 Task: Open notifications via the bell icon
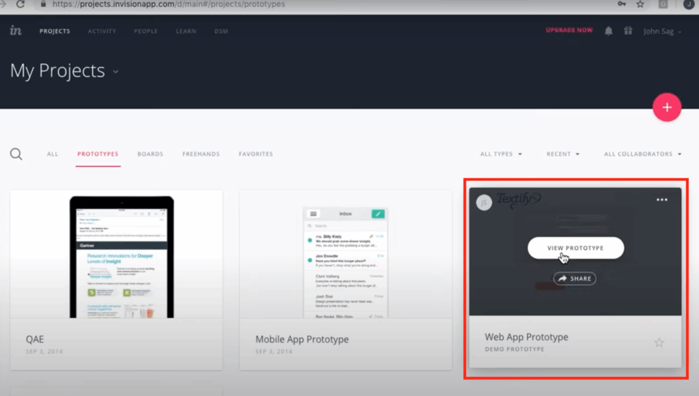(608, 30)
